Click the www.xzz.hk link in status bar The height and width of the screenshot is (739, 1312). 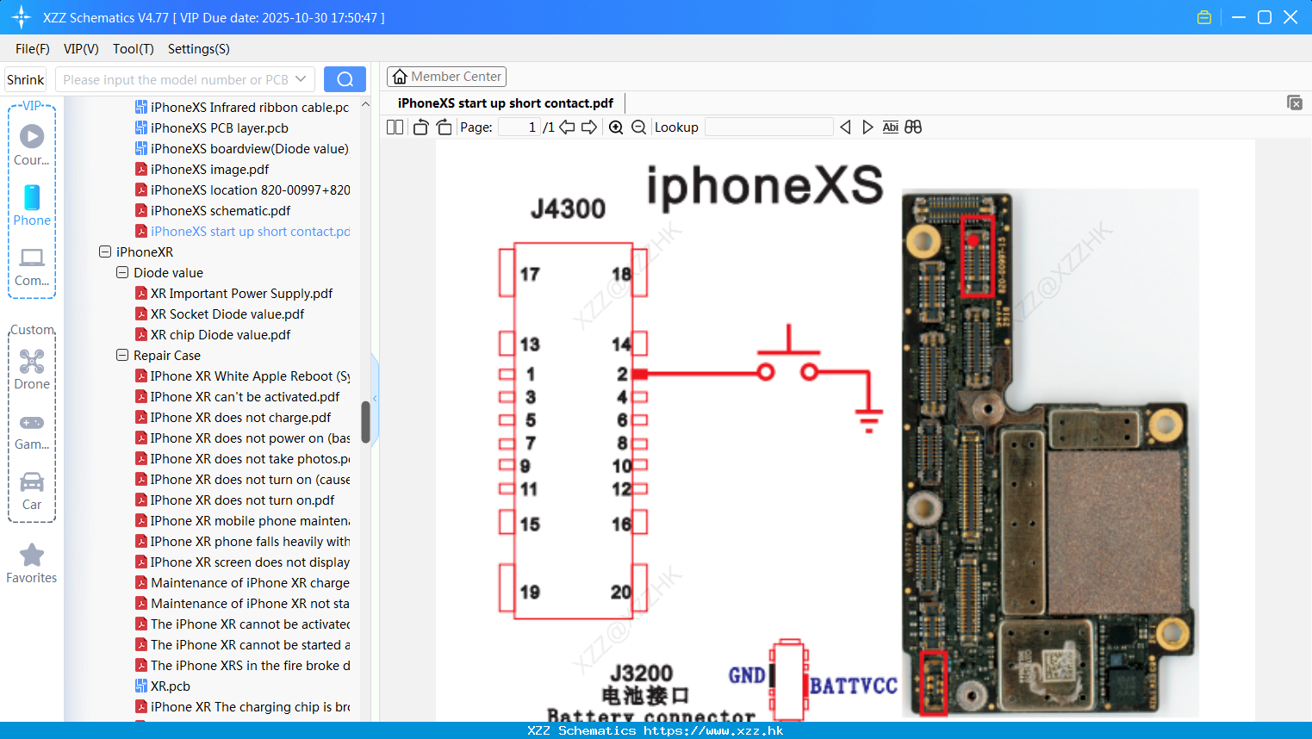713,730
